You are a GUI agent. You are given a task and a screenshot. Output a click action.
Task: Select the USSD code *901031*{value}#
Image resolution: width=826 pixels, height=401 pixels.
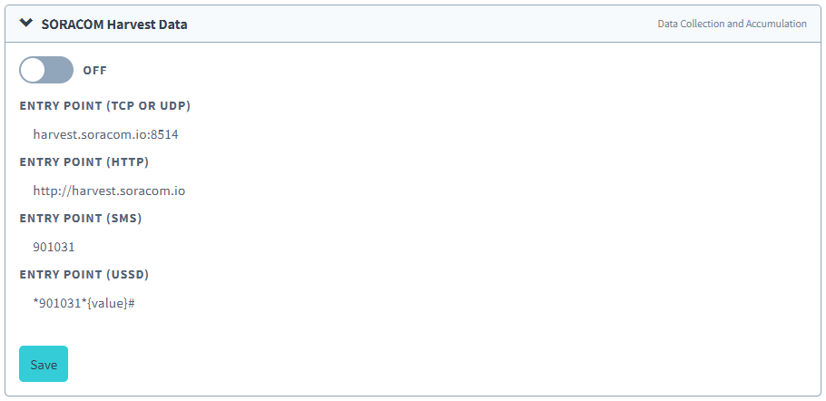84,303
